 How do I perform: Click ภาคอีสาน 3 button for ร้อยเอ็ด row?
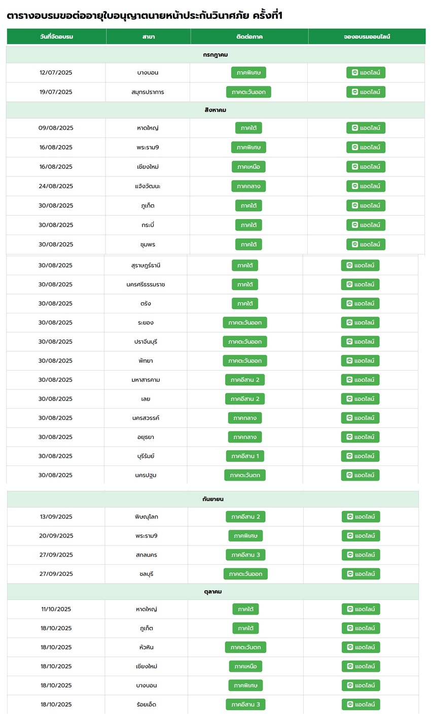coord(245,704)
